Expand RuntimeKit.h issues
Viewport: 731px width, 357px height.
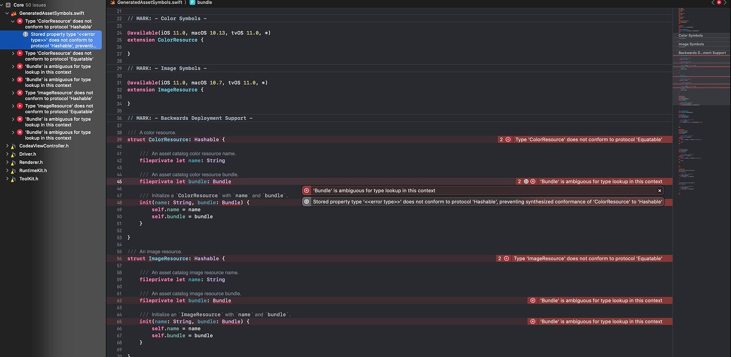pos(7,171)
